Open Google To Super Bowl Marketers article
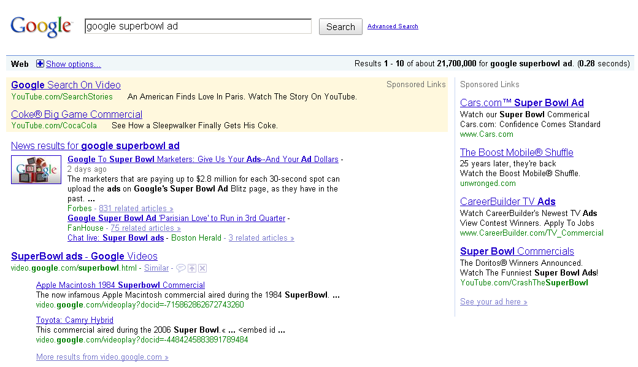This screenshot has height=367, width=638. point(203,159)
